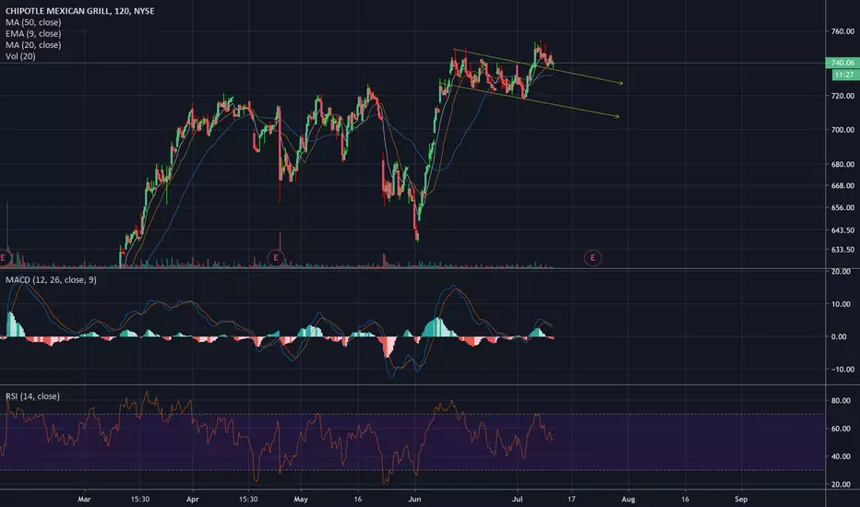Click the RSI 60.00 scale value
Image resolution: width=860 pixels, height=507 pixels.
coord(842,429)
